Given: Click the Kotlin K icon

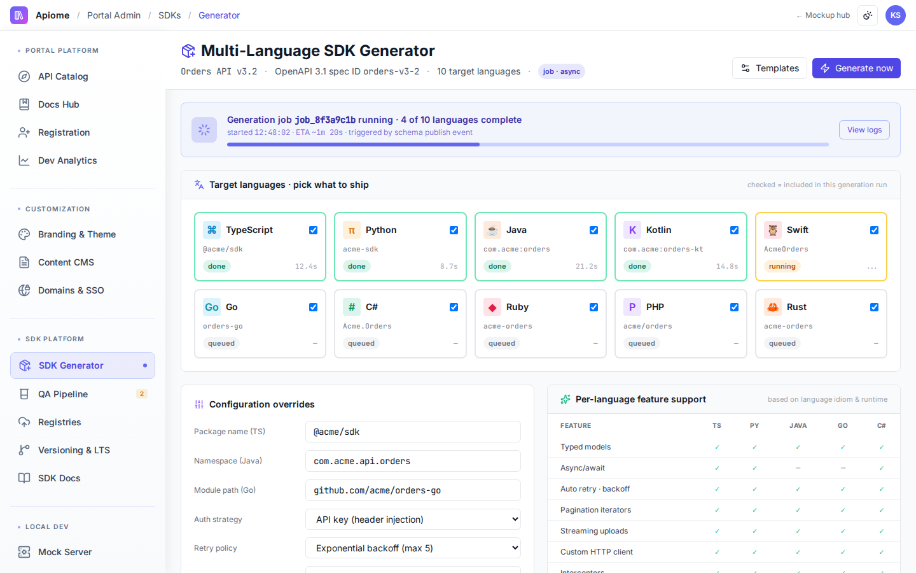Looking at the screenshot, I should click(x=632, y=230).
